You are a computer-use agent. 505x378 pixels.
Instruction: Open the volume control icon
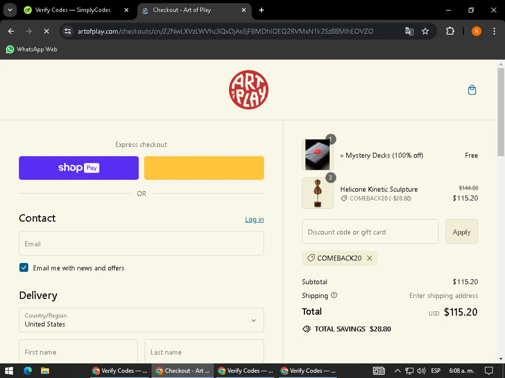pos(421,371)
